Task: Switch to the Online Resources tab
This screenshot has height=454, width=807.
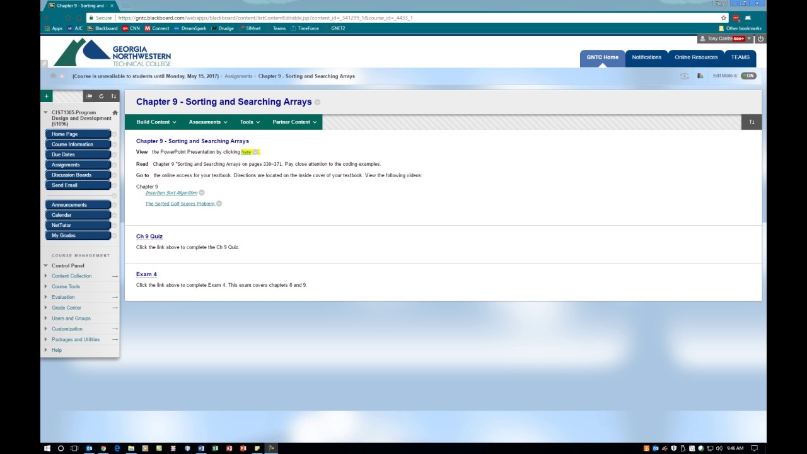Action: [x=696, y=57]
